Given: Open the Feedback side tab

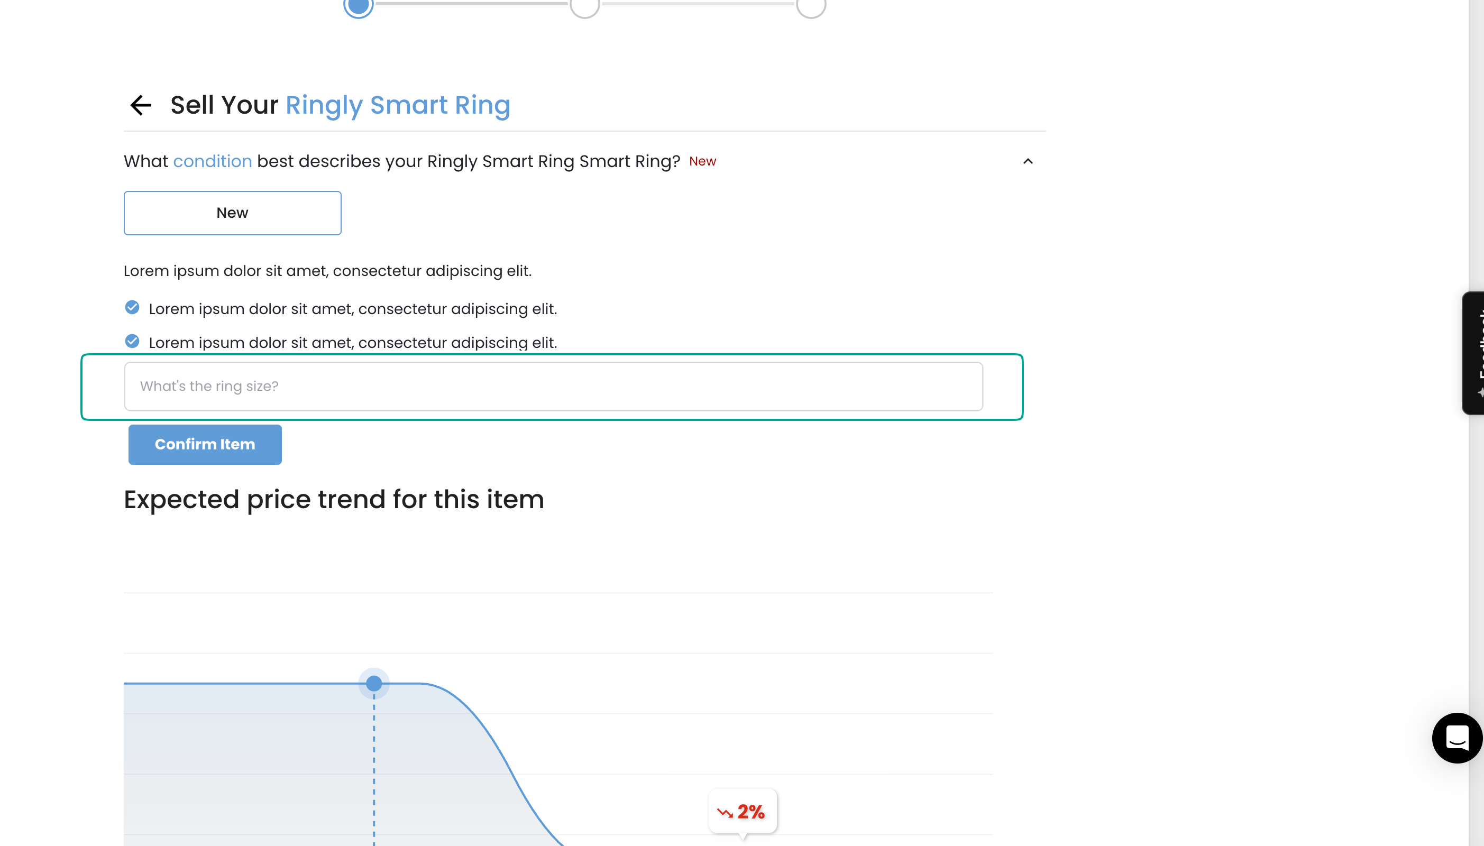Looking at the screenshot, I should click(1473, 353).
